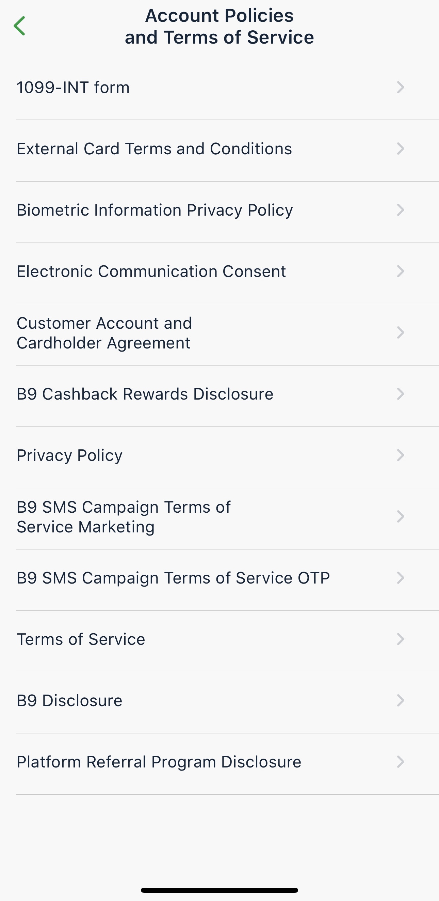Tap the home indicator bar at bottom

coord(219,890)
